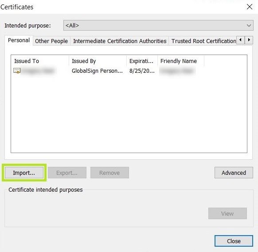Click the Close button at the bottom

pos(234,241)
